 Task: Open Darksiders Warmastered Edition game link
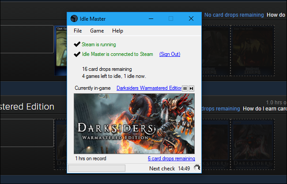[x=149, y=88]
